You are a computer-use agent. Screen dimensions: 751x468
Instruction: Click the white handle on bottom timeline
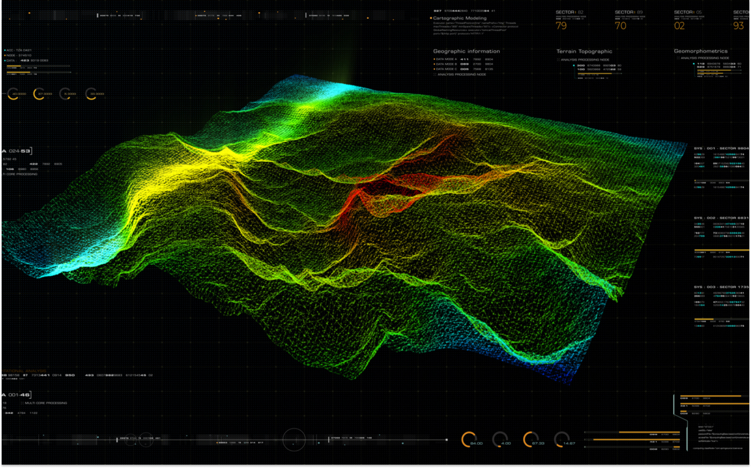pos(447,440)
